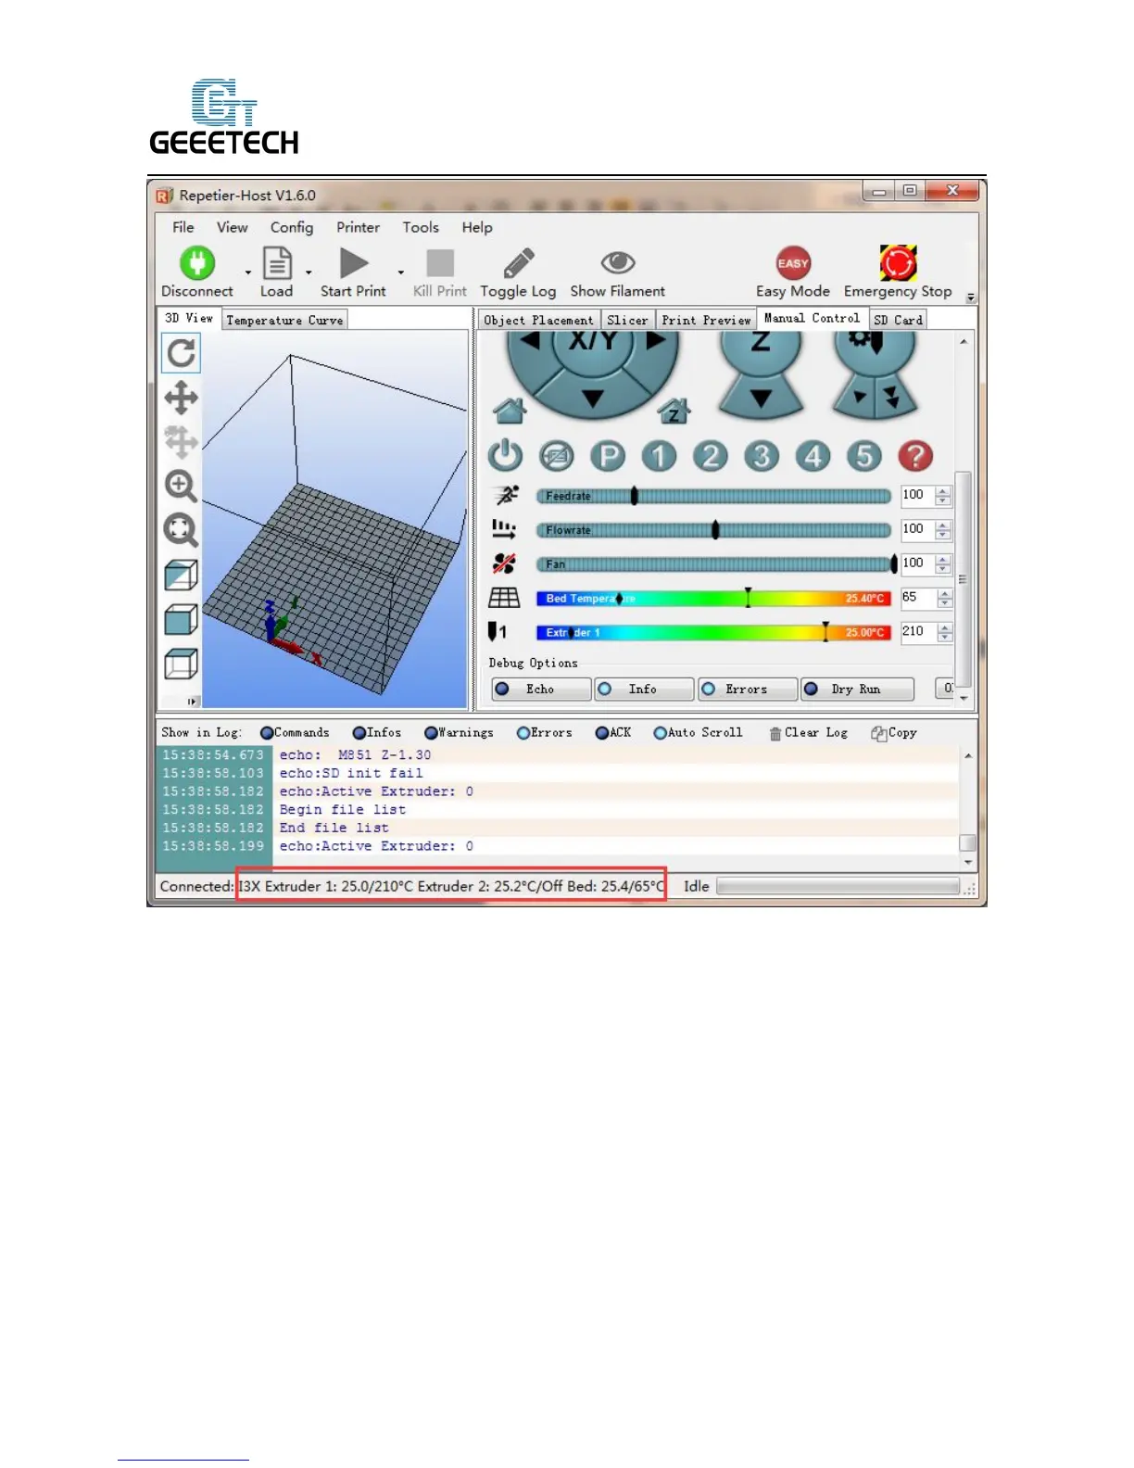This screenshot has height=1468, width=1134.
Task: Click the home Z axis house icon
Action: click(x=674, y=410)
